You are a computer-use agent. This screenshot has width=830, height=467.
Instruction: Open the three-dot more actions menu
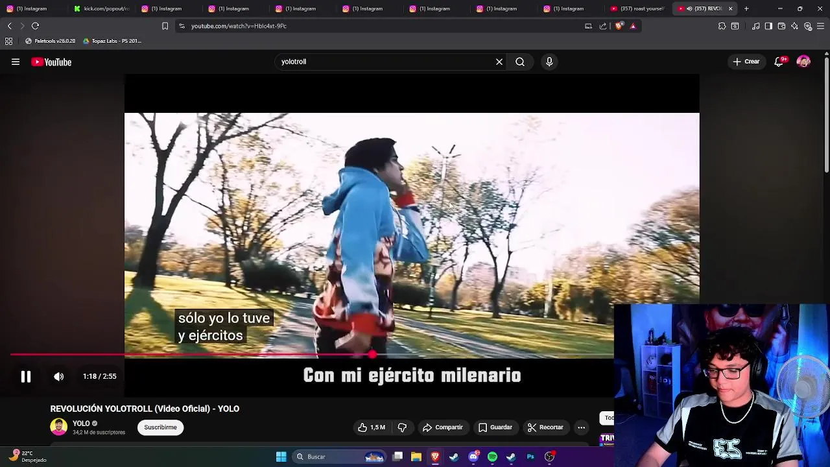point(582,427)
